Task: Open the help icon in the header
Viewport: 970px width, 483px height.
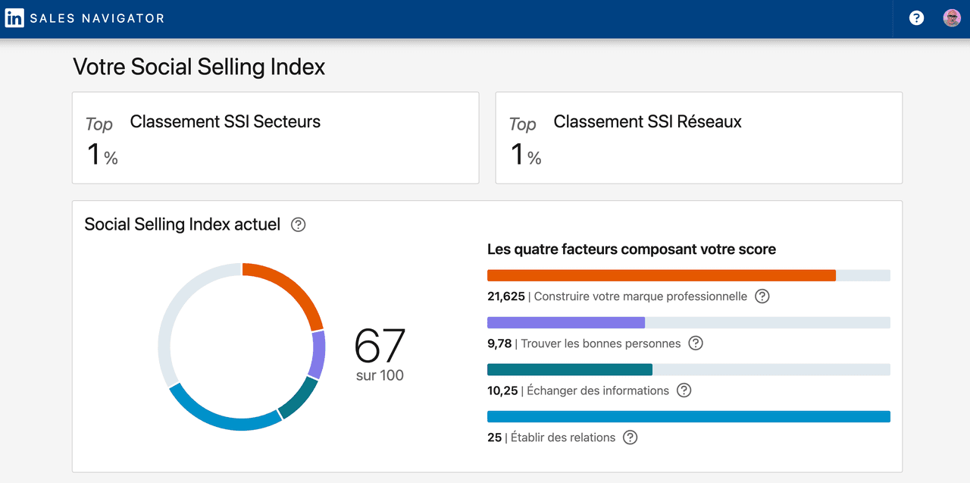Action: click(916, 18)
